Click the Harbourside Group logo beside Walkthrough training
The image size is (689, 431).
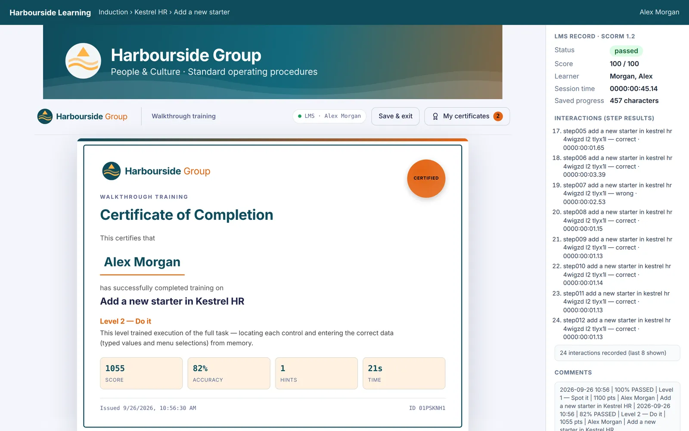pos(82,116)
